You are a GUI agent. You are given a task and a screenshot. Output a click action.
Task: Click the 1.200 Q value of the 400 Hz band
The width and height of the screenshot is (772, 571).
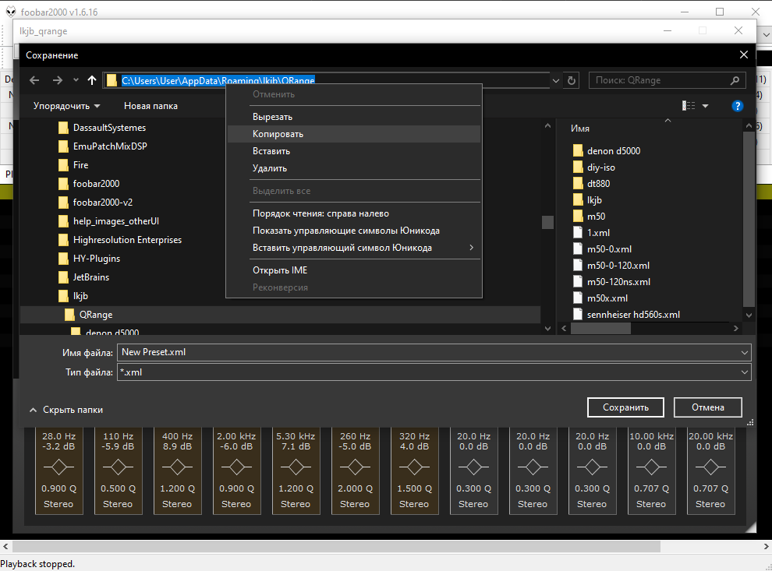coord(177,488)
